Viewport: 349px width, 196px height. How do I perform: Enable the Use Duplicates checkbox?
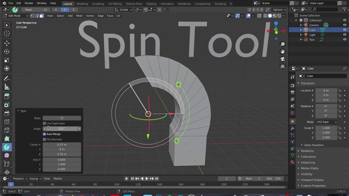coord(44,123)
